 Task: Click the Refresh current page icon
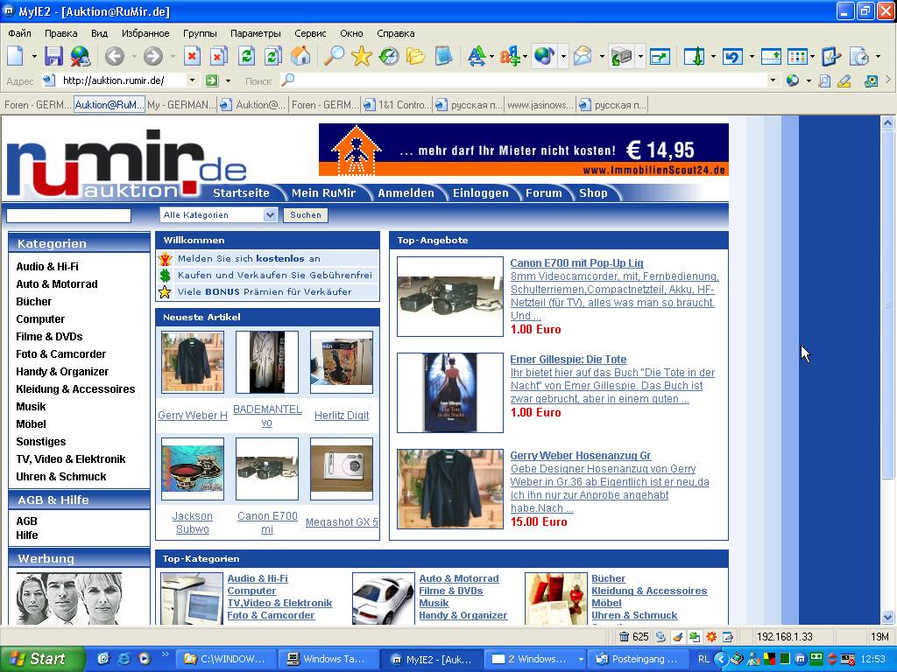(x=246, y=56)
